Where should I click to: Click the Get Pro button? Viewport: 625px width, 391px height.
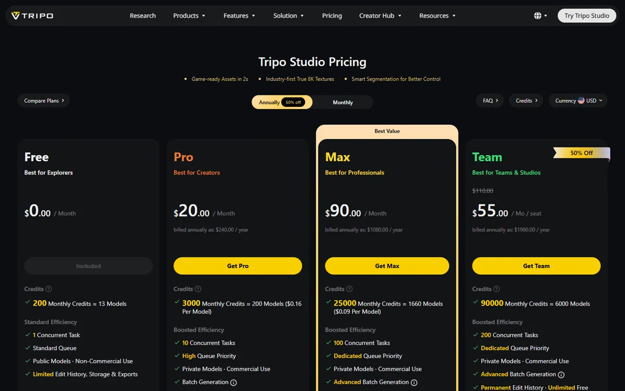pyautogui.click(x=238, y=266)
